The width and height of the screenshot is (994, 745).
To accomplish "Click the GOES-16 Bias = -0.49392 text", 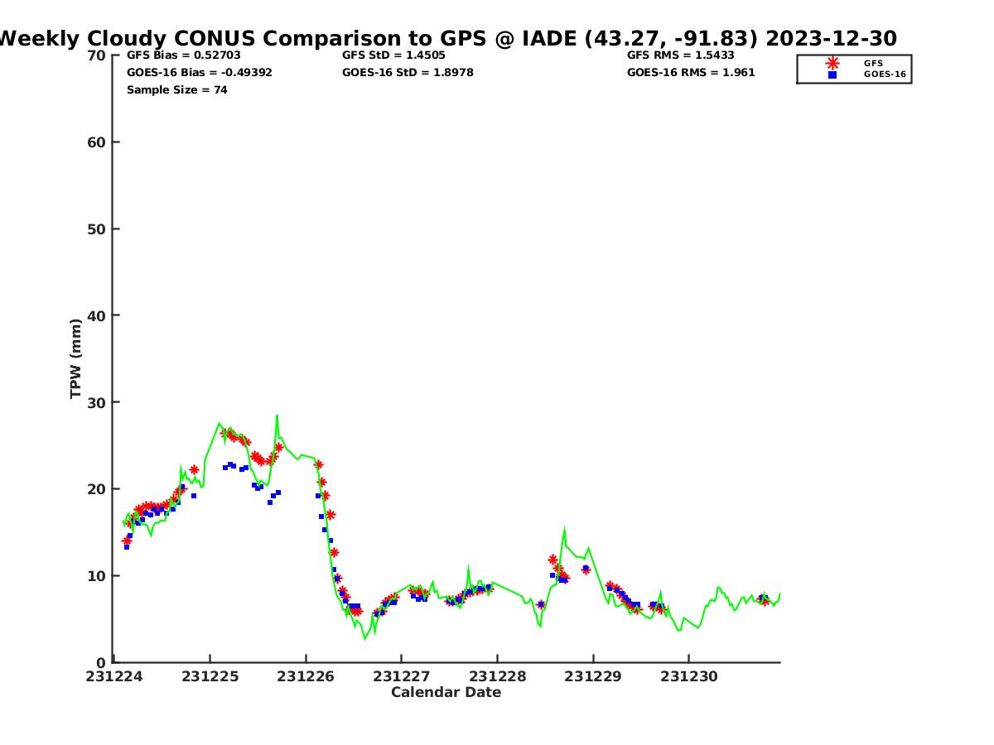I will click(x=199, y=73).
